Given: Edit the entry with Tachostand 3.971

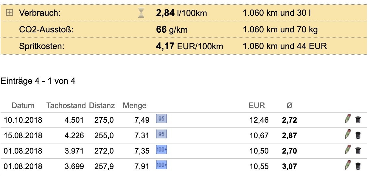Looking at the screenshot, I should pos(347,150).
